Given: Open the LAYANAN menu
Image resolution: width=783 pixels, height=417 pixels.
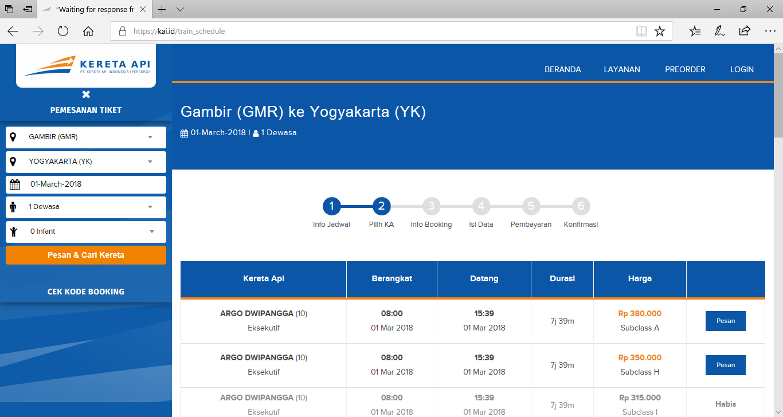Looking at the screenshot, I should (622, 69).
